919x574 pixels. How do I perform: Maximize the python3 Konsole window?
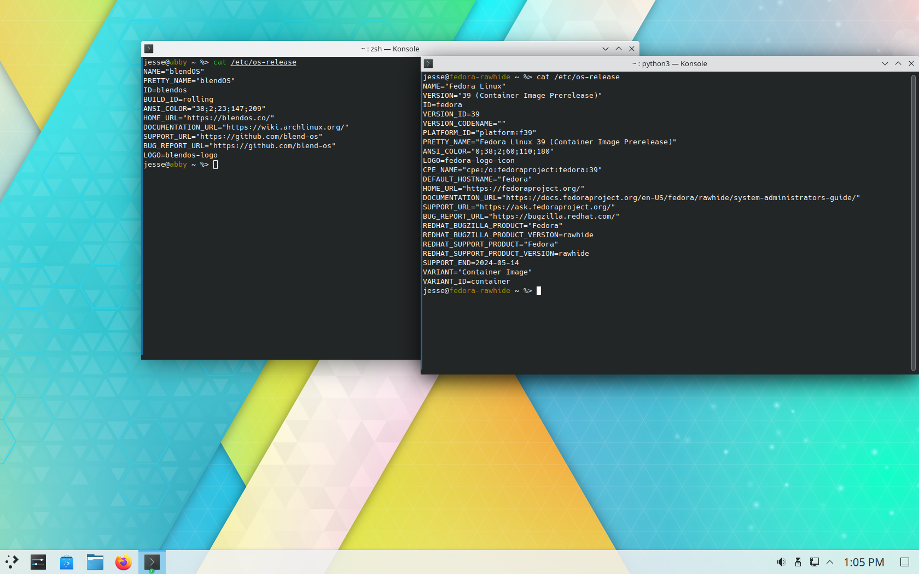pos(898,63)
